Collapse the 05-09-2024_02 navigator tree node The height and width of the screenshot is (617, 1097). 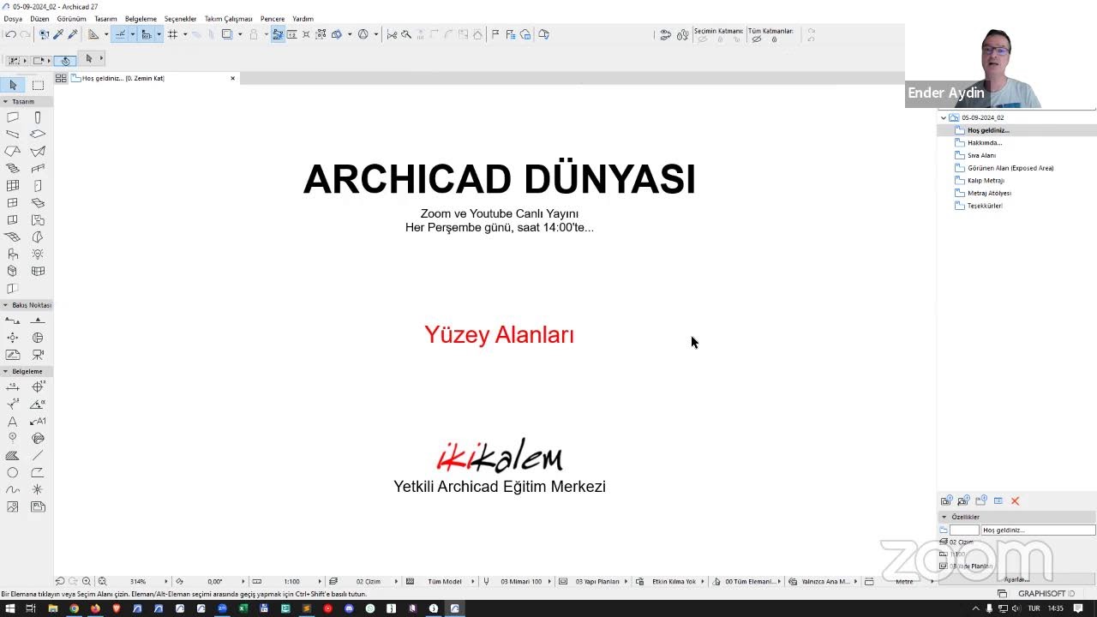[x=944, y=117]
